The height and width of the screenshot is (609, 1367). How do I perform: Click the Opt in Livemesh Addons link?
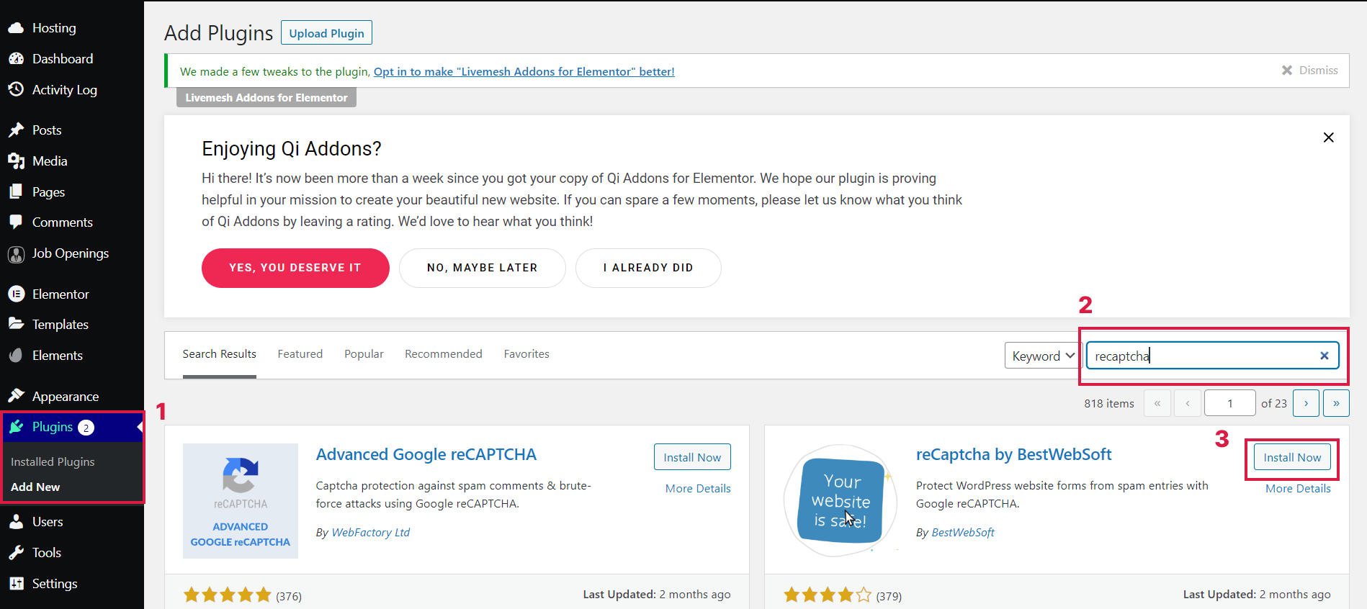pyautogui.click(x=524, y=71)
